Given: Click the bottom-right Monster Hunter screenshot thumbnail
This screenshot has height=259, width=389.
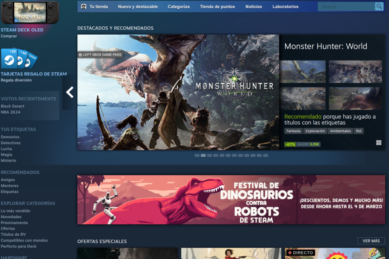Looking at the screenshot, I should click(x=355, y=99).
